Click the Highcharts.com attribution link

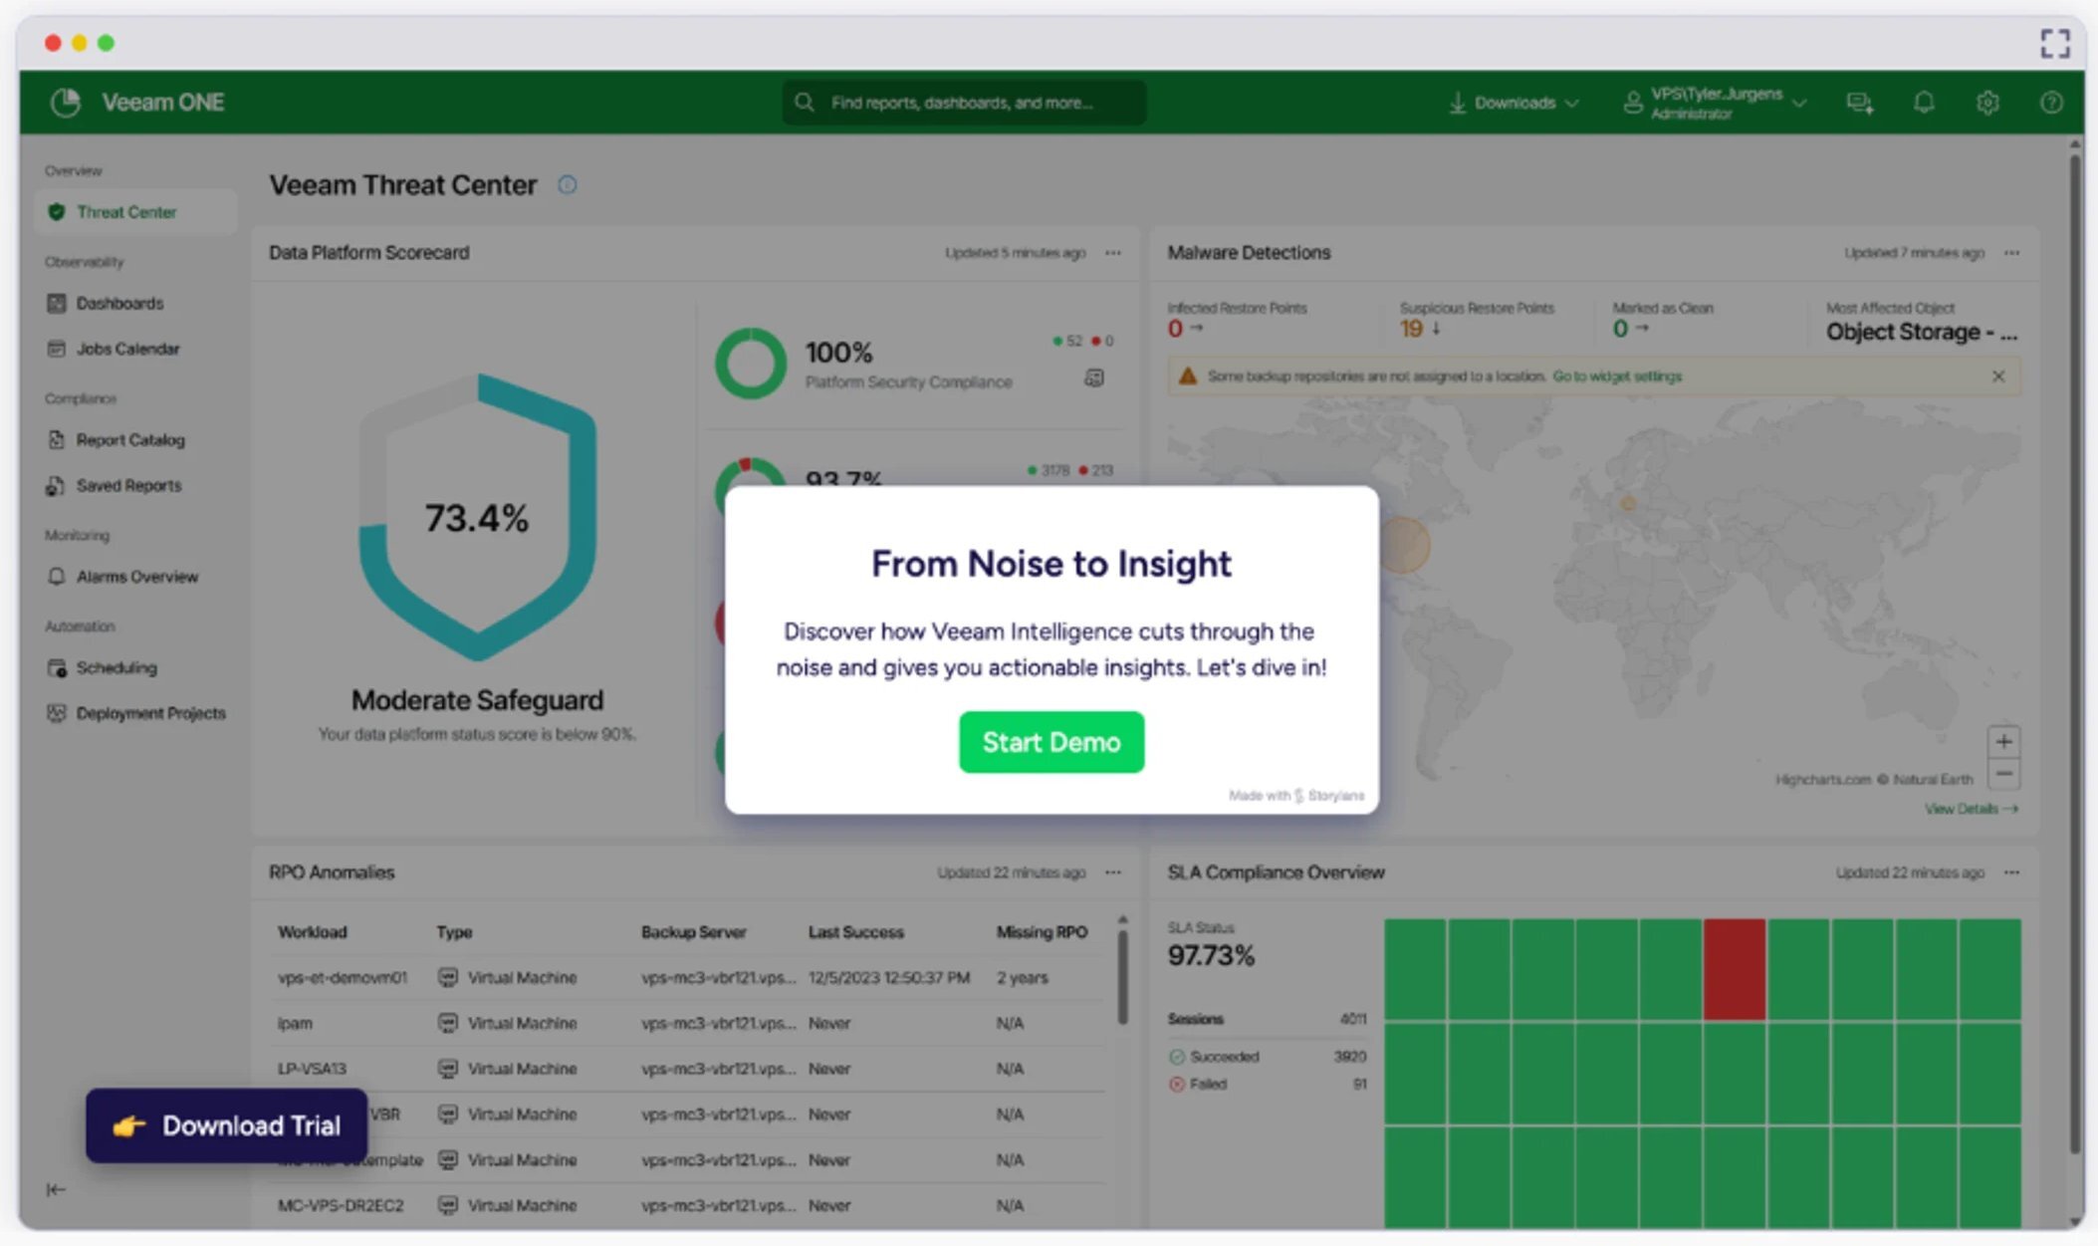(1822, 779)
